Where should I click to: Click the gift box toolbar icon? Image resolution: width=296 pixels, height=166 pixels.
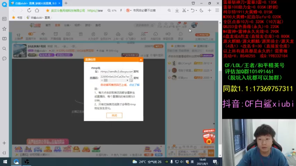click(x=81, y=34)
